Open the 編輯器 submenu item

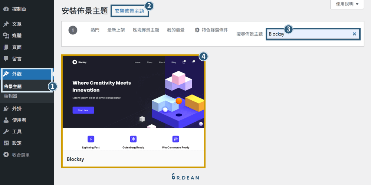click(x=10, y=96)
